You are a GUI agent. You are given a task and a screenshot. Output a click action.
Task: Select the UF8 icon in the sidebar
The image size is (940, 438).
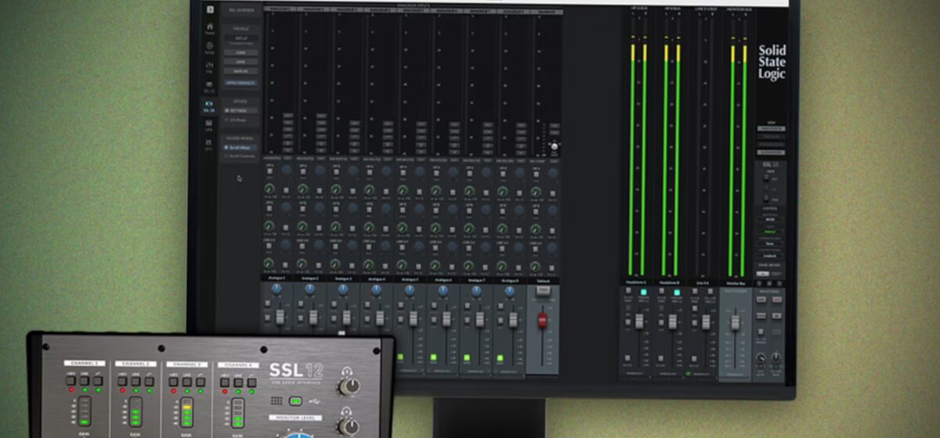click(x=209, y=125)
